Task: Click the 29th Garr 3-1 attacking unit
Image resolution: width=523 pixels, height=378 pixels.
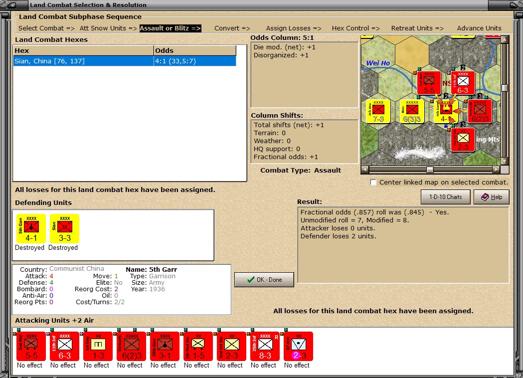Action: pyautogui.click(x=165, y=346)
